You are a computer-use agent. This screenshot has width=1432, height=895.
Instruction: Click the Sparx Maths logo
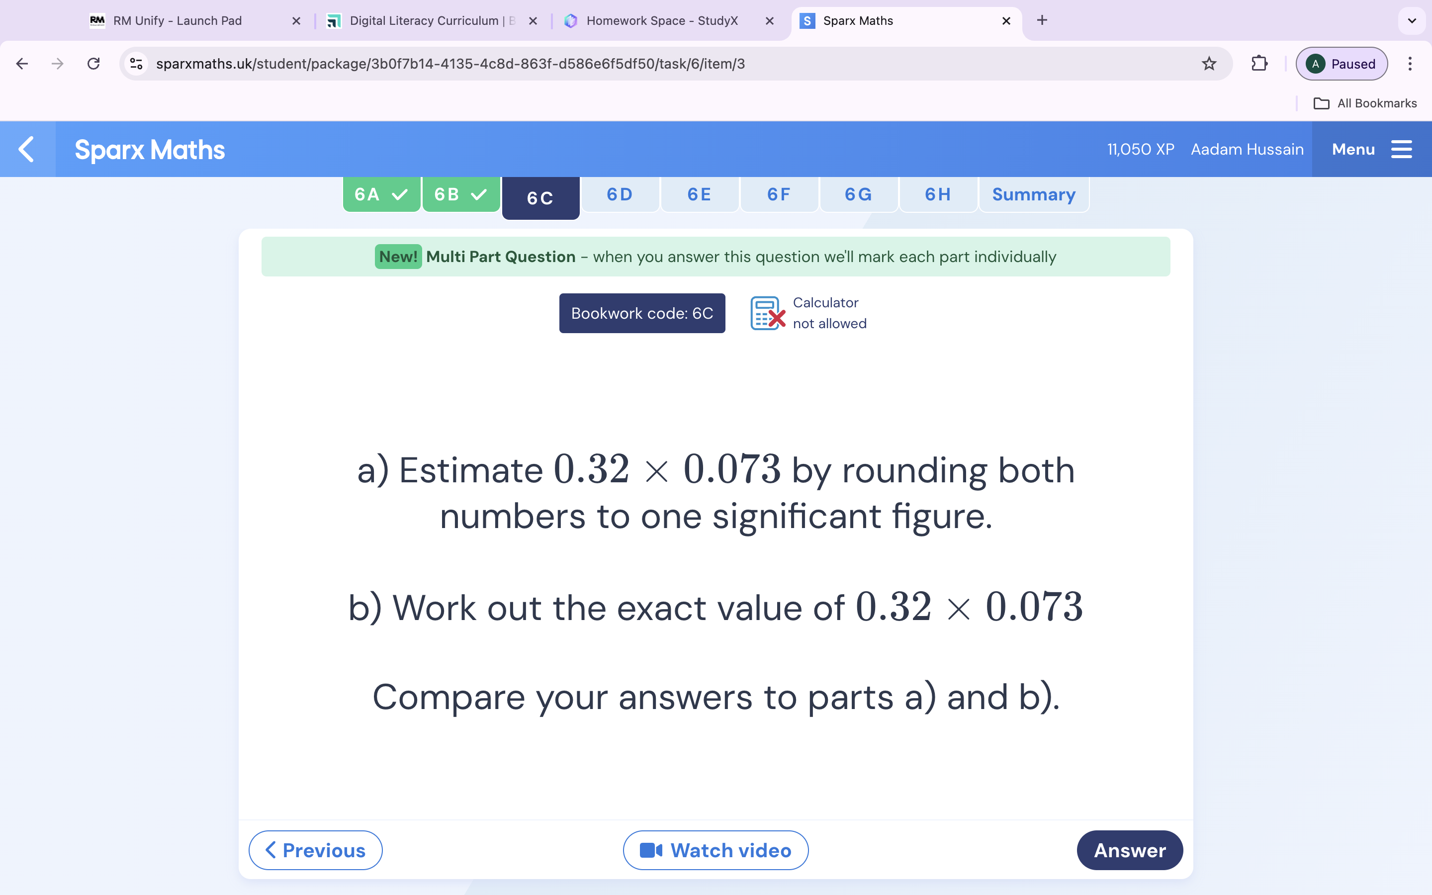point(150,149)
